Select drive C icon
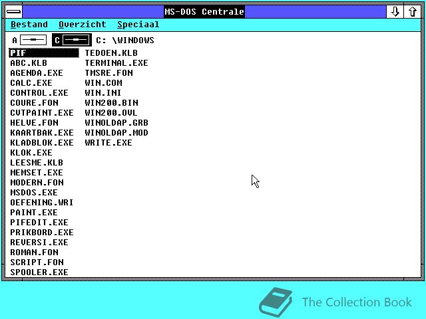 tap(72, 40)
